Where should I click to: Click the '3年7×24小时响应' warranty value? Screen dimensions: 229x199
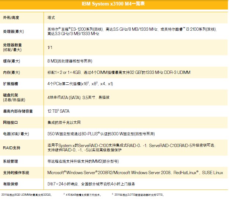click(x=91, y=184)
